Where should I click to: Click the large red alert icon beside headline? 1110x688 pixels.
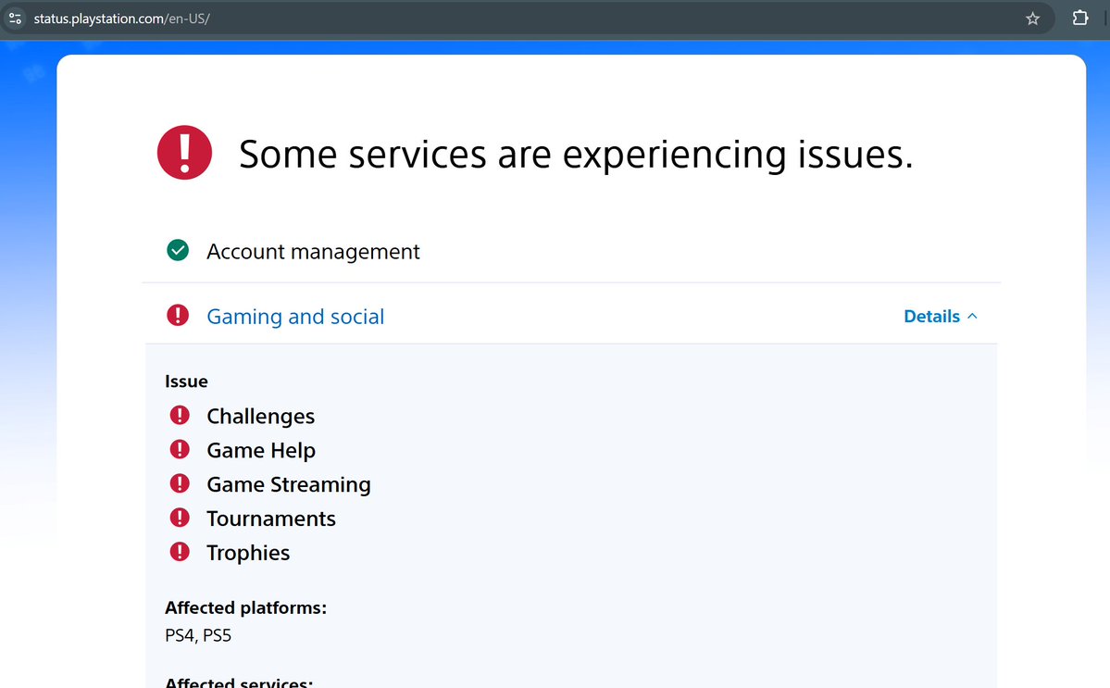coord(185,152)
